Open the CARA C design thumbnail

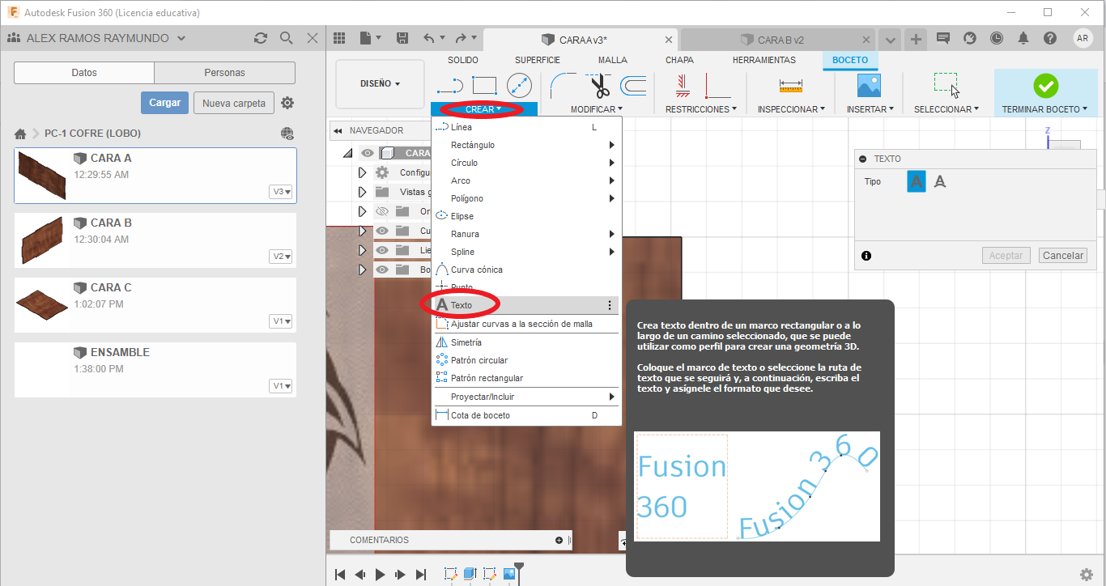[x=41, y=305]
